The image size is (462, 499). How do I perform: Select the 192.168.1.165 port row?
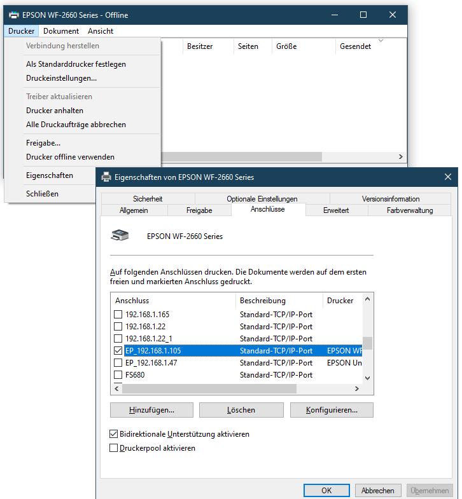pyautogui.click(x=243, y=315)
